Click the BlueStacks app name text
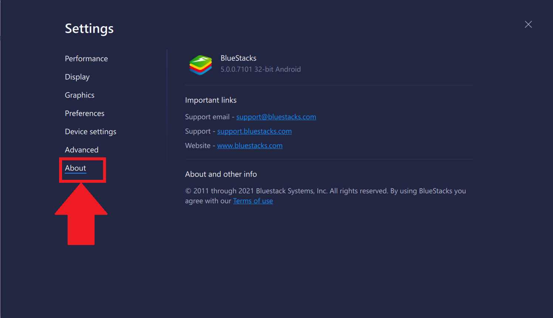Screen dimensions: 553x318 239,58
